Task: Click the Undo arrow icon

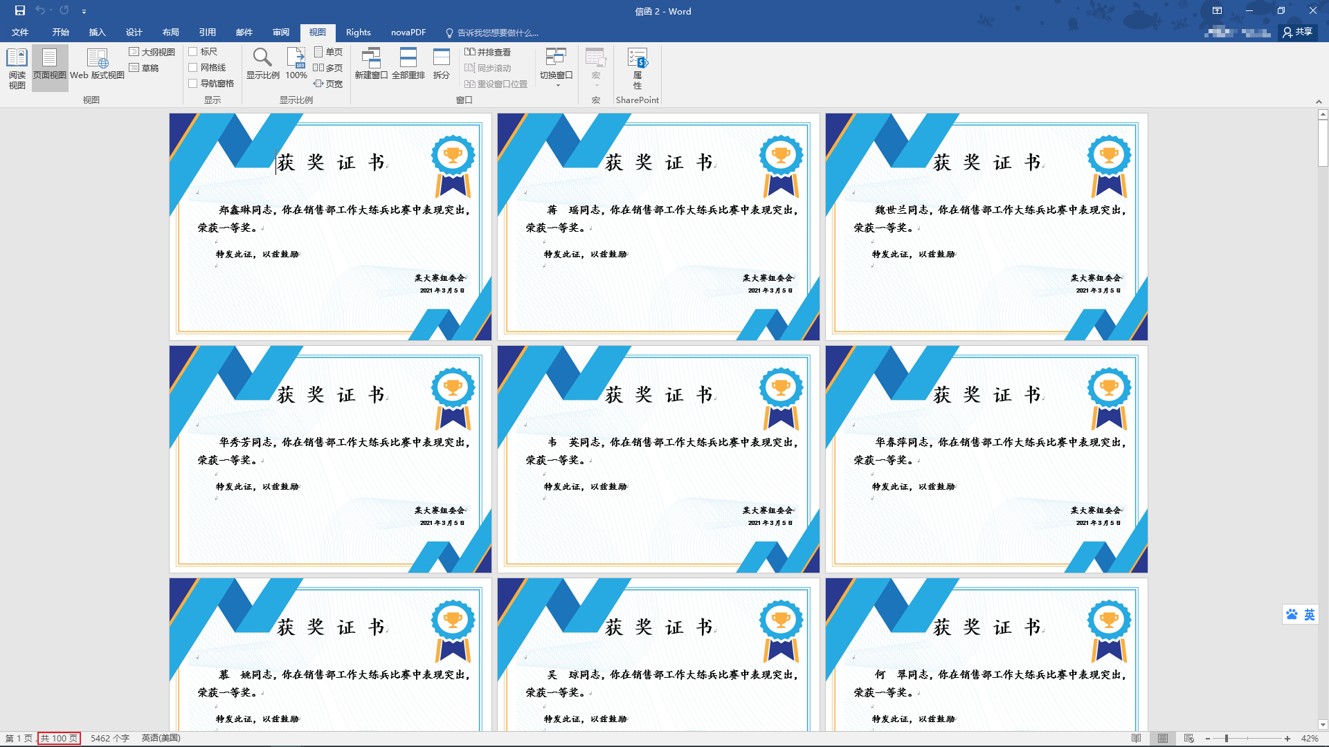Action: click(40, 10)
